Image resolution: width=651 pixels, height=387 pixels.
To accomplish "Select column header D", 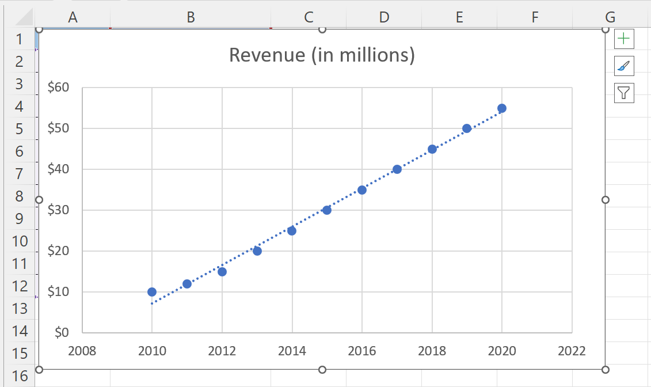I will pos(383,17).
